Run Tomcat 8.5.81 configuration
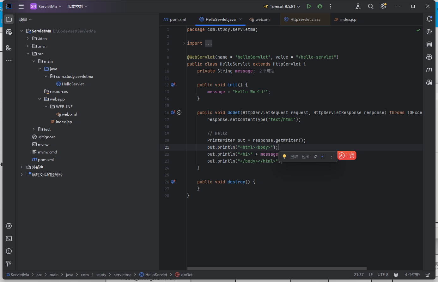This screenshot has height=282, width=438. 309,6
